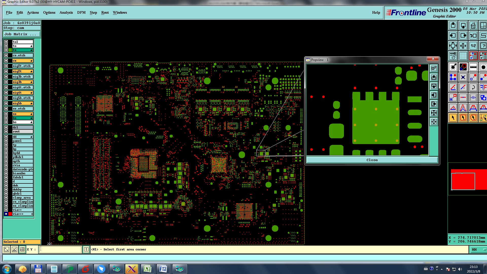Click Close button in Popview
The height and width of the screenshot is (274, 487).
click(372, 160)
